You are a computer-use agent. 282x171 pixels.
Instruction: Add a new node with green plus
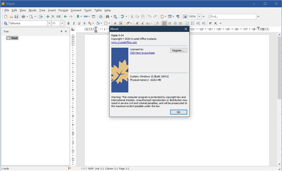47,16
